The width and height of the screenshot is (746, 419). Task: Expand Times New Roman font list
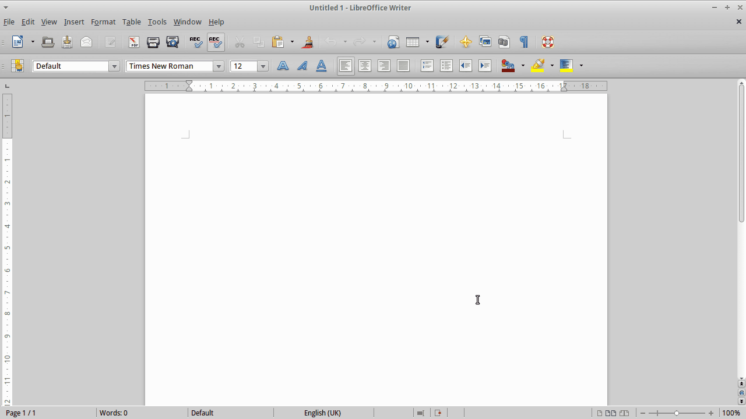tap(219, 66)
